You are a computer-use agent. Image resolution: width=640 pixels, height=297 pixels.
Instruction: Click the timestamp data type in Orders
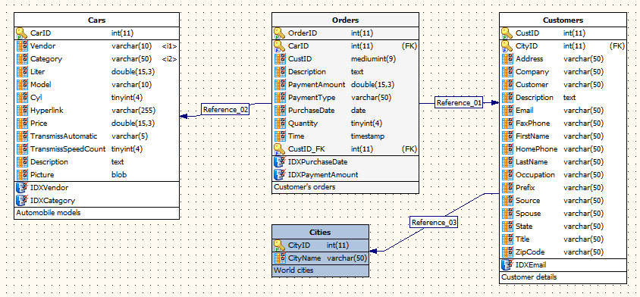coord(367,136)
